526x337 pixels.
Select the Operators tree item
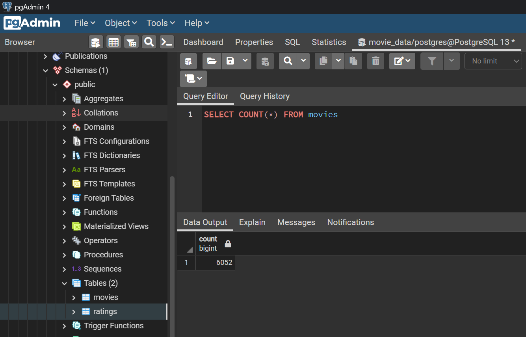pyautogui.click(x=100, y=240)
